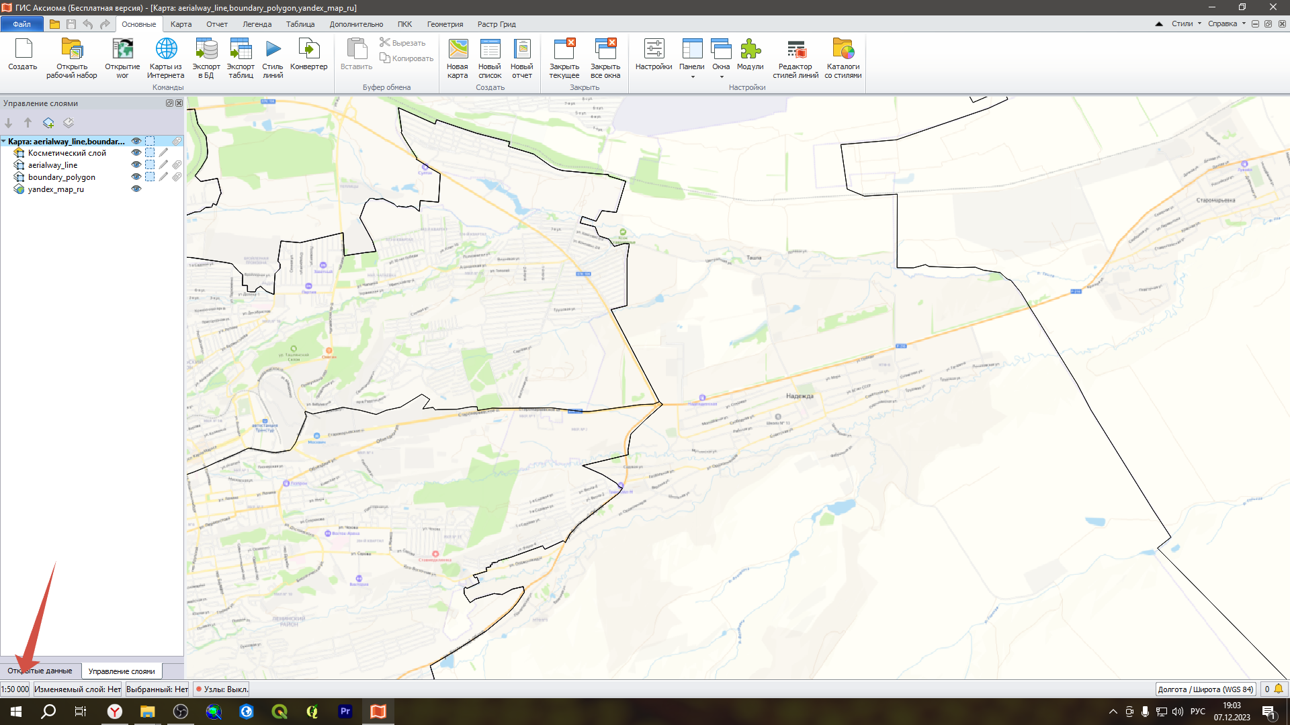Viewport: 1290px width, 725px height.
Task: Click Закрыть все окна icon
Action: point(605,50)
